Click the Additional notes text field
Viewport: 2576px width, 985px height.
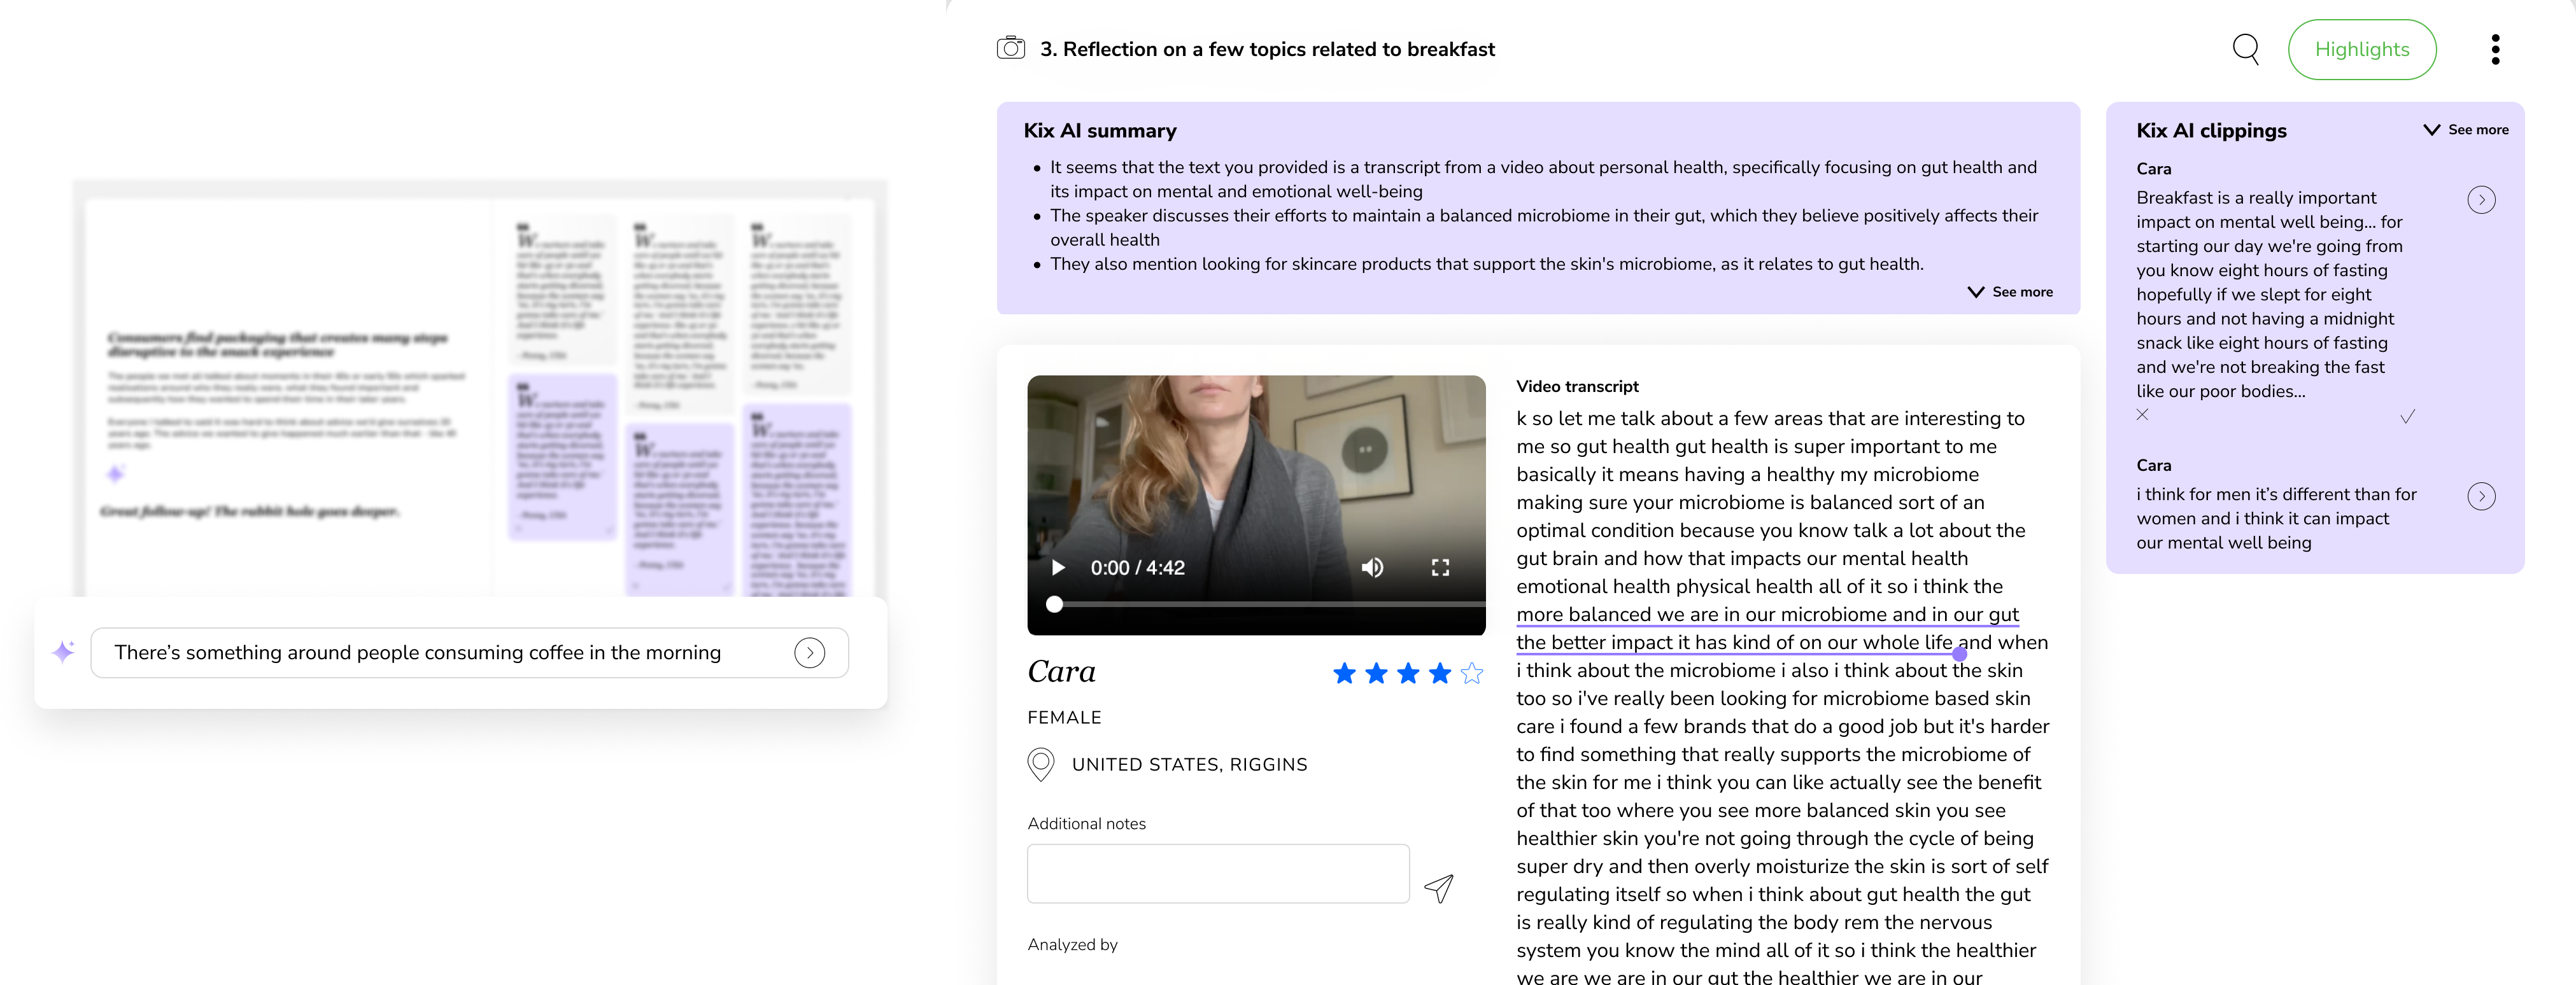pos(1217,874)
